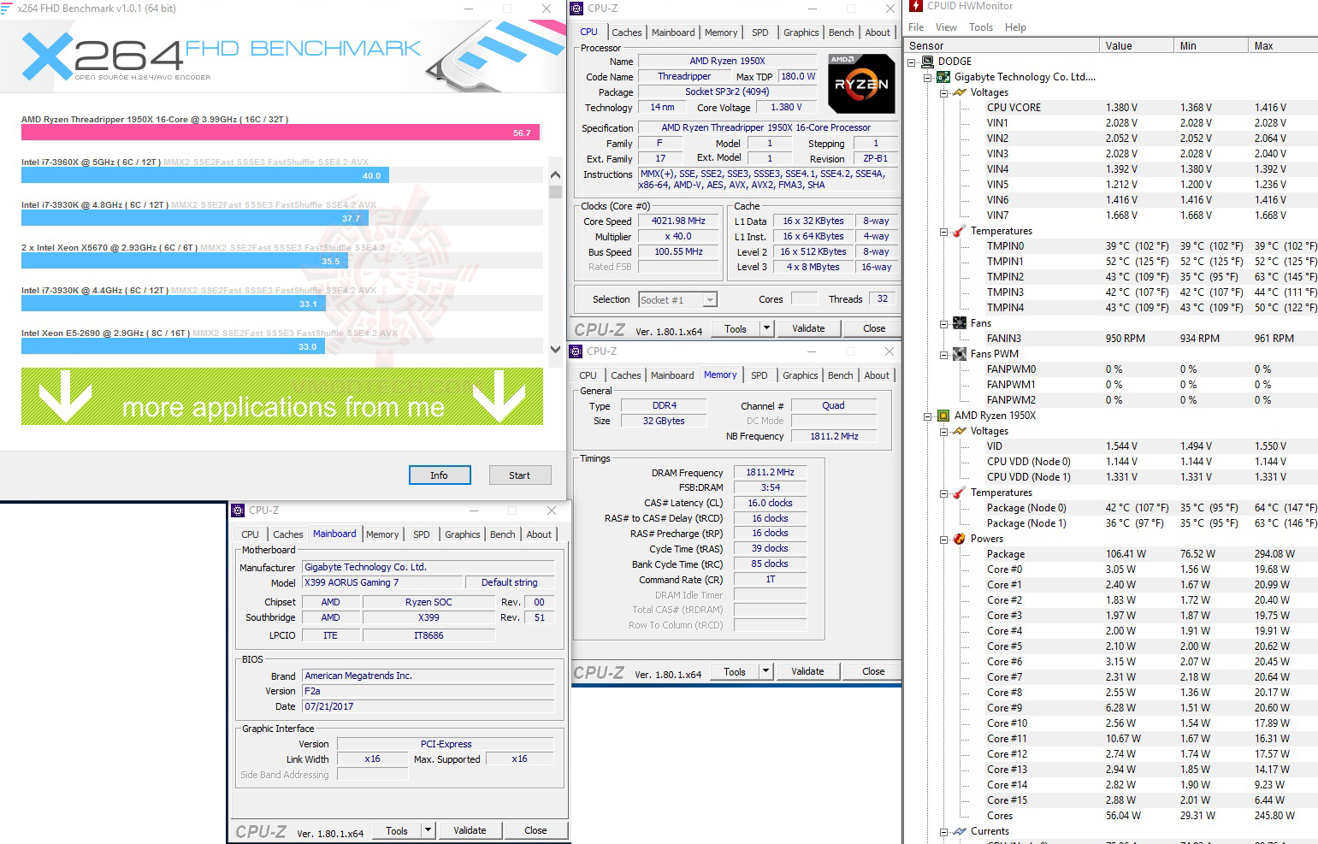The height and width of the screenshot is (844, 1318).
Task: Open Tools dropdown arrow in Mainboard window
Action: click(428, 830)
